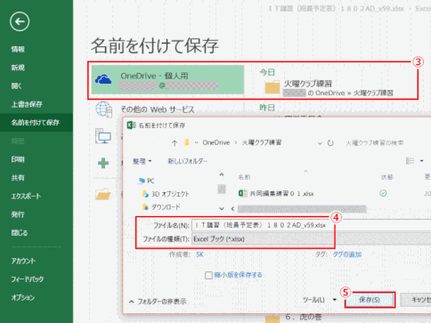
Task: Click the Excel icon in dialog title bar
Action: (x=131, y=125)
